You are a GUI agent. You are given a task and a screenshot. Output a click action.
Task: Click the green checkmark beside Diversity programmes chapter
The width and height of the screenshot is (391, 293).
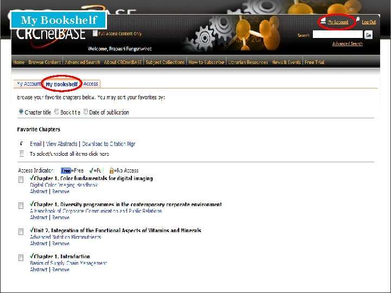point(31,204)
